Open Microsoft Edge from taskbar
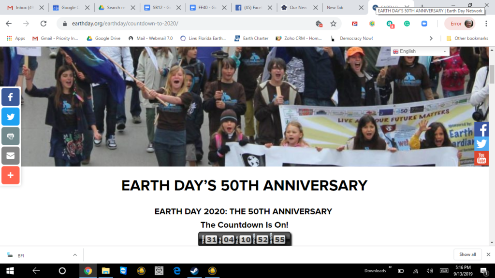 [x=177, y=271]
